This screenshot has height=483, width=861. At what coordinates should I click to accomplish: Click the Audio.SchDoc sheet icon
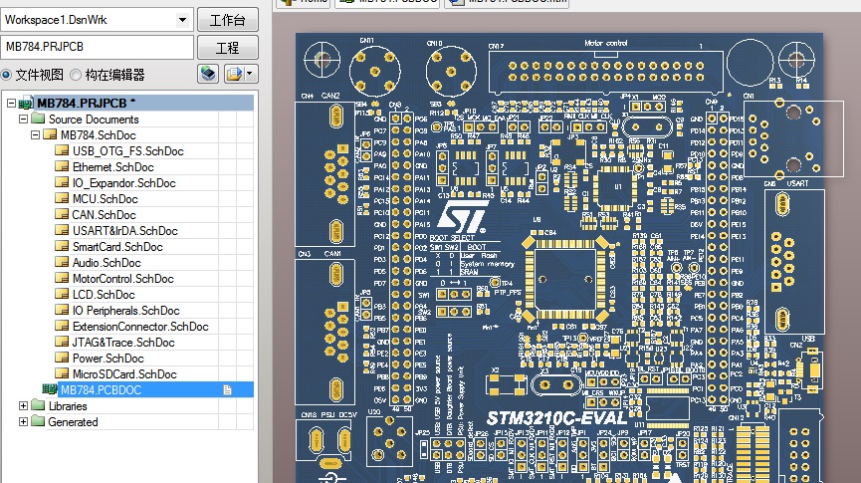point(62,262)
